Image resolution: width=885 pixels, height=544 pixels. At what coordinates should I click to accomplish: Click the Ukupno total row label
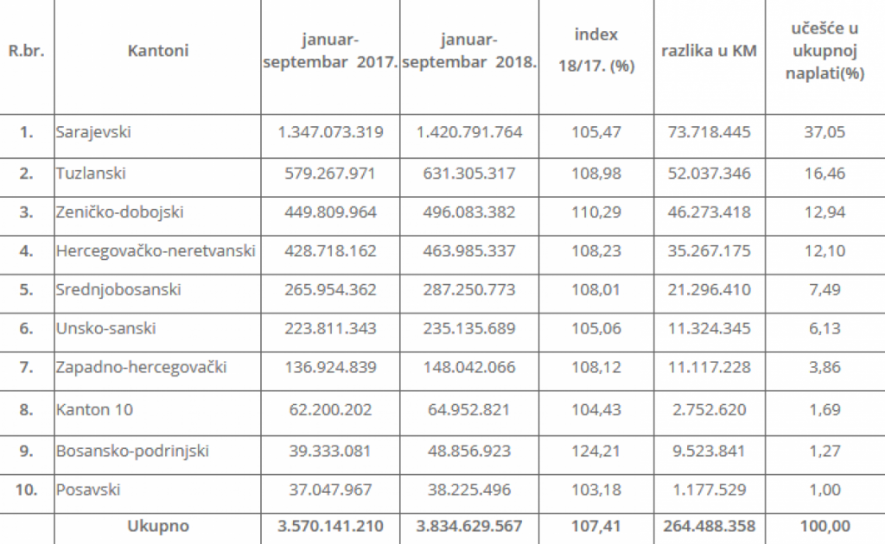click(158, 527)
